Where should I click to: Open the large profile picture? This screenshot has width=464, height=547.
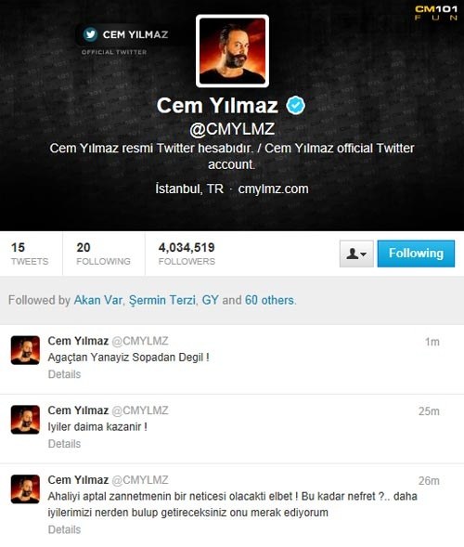point(232,51)
